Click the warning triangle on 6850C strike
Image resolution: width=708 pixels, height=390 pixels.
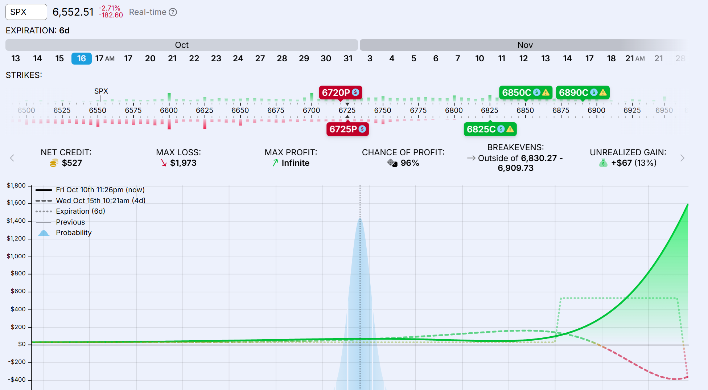click(546, 93)
